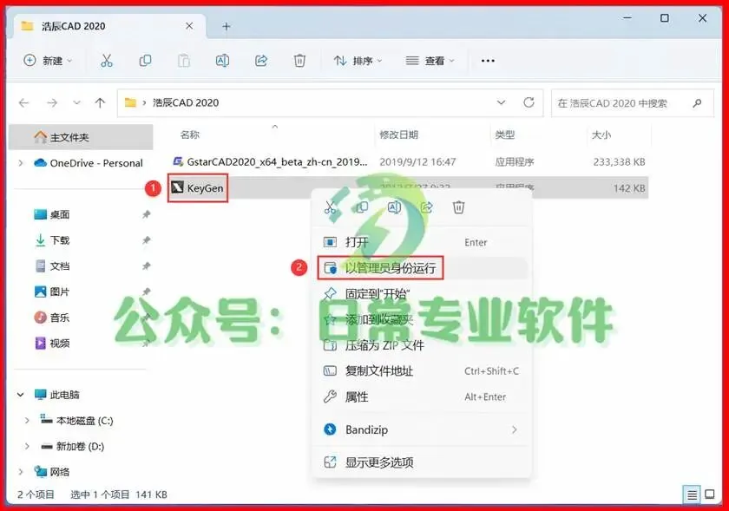Click the pin icon next to 下载
This screenshot has height=511, width=729.
click(x=147, y=240)
